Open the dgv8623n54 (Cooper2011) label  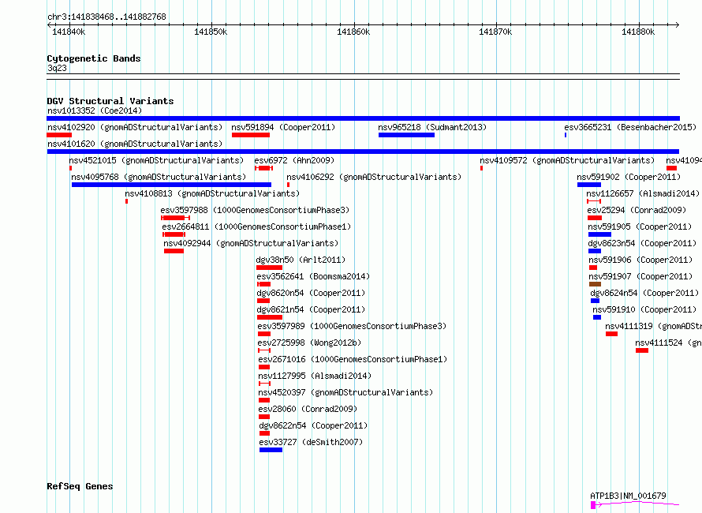pos(642,243)
